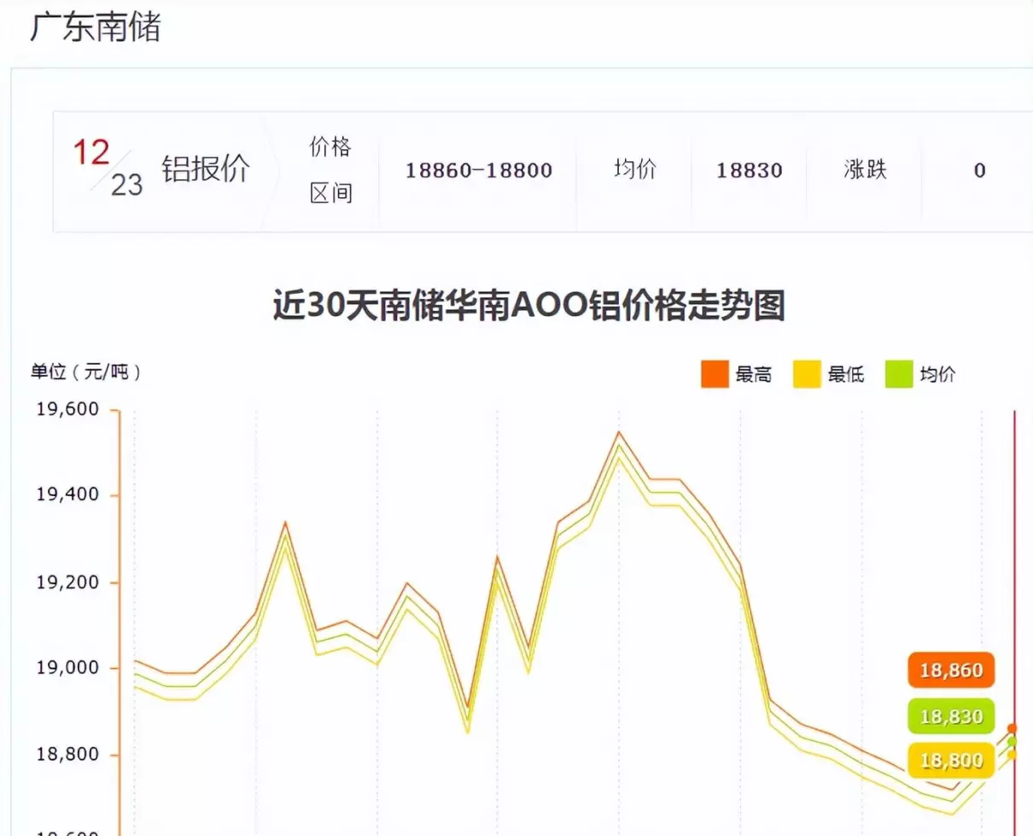Image resolution: width=1033 pixels, height=836 pixels.
Task: Click the 19,400 y-axis label
Action: [67, 495]
